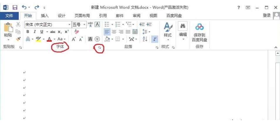Image resolution: width=280 pixels, height=128 pixels.
Task: Open the 文件 tab
Action: (9, 16)
